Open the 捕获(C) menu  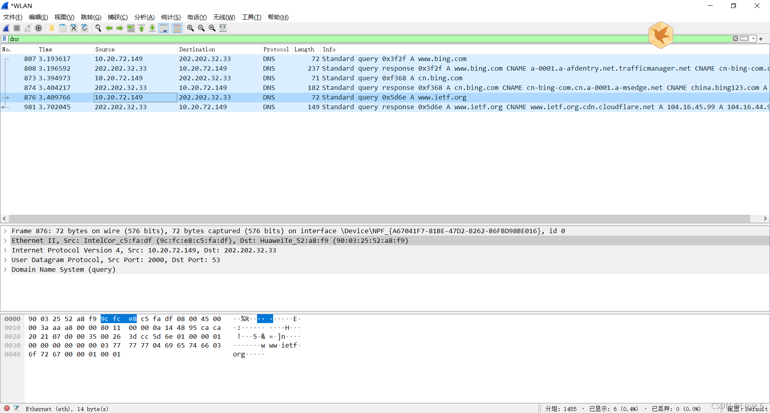118,17
